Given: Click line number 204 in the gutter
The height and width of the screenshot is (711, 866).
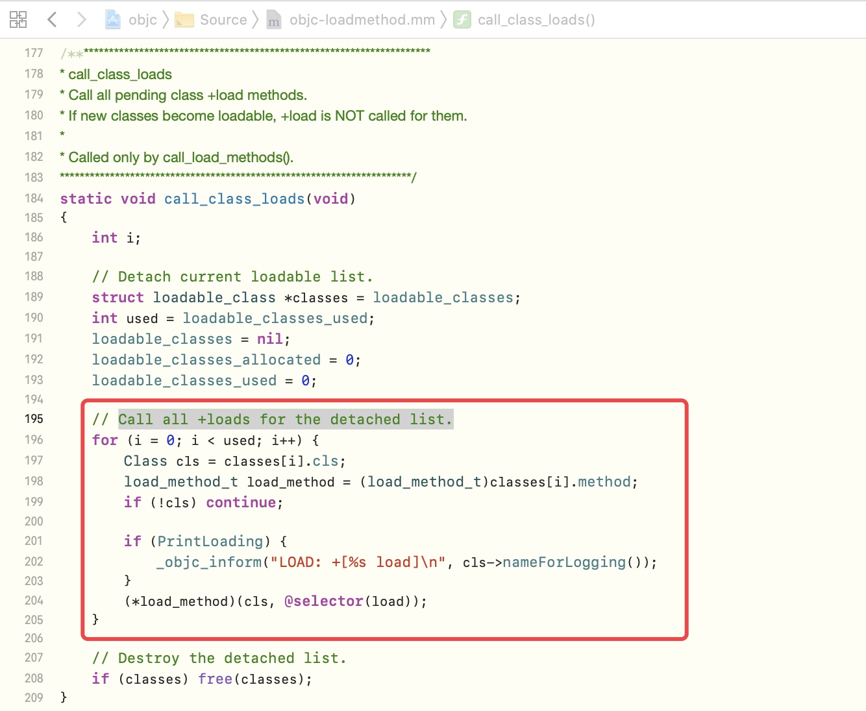Looking at the screenshot, I should [34, 601].
